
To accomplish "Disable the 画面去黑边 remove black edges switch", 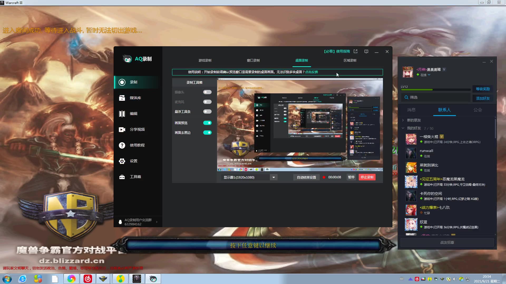I will [x=207, y=133].
